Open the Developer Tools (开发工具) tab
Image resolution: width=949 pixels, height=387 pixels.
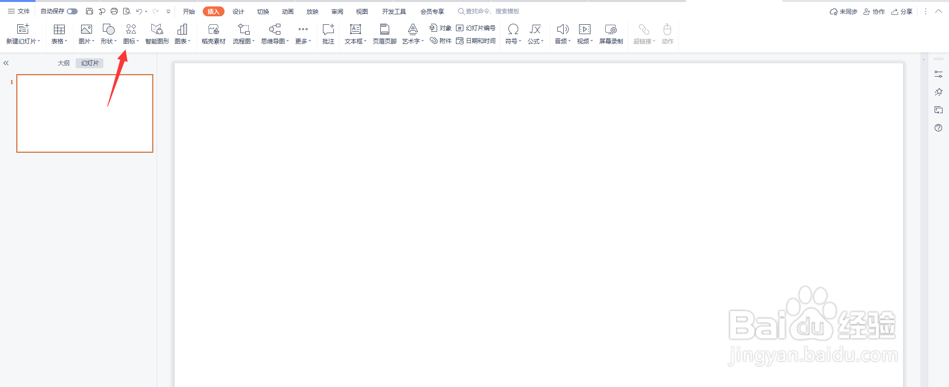pos(394,11)
